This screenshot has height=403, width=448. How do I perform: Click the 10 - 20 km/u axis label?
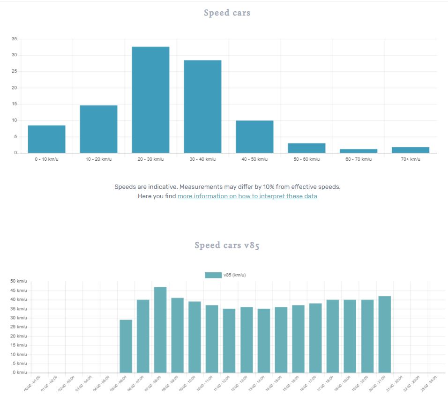(x=98, y=159)
